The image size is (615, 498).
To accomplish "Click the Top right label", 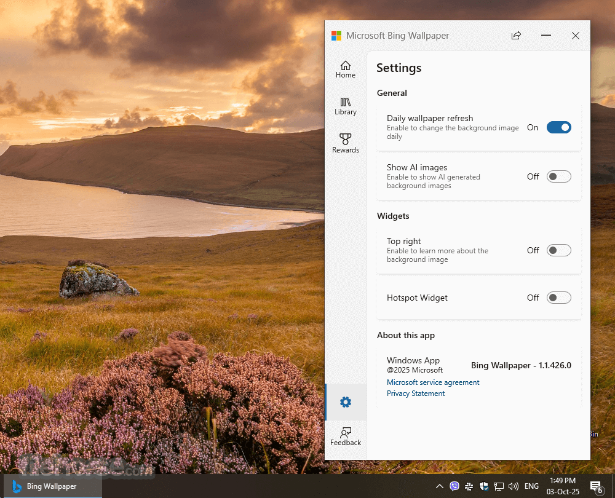I will point(403,241).
